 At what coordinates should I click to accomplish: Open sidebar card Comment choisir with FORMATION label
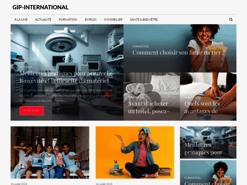(208, 173)
